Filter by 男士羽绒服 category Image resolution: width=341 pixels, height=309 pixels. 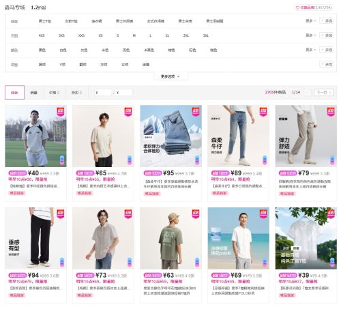215,21
